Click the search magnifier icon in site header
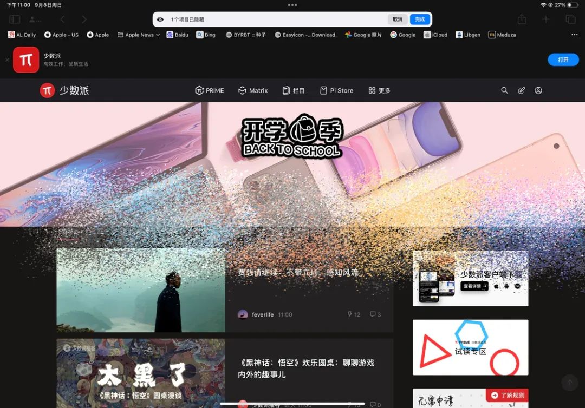This screenshot has height=408, width=585. pos(504,90)
